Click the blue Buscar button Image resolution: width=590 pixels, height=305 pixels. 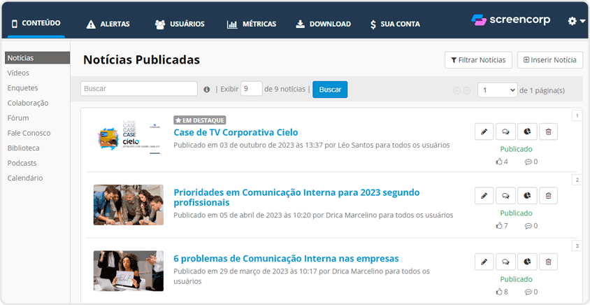pyautogui.click(x=330, y=90)
